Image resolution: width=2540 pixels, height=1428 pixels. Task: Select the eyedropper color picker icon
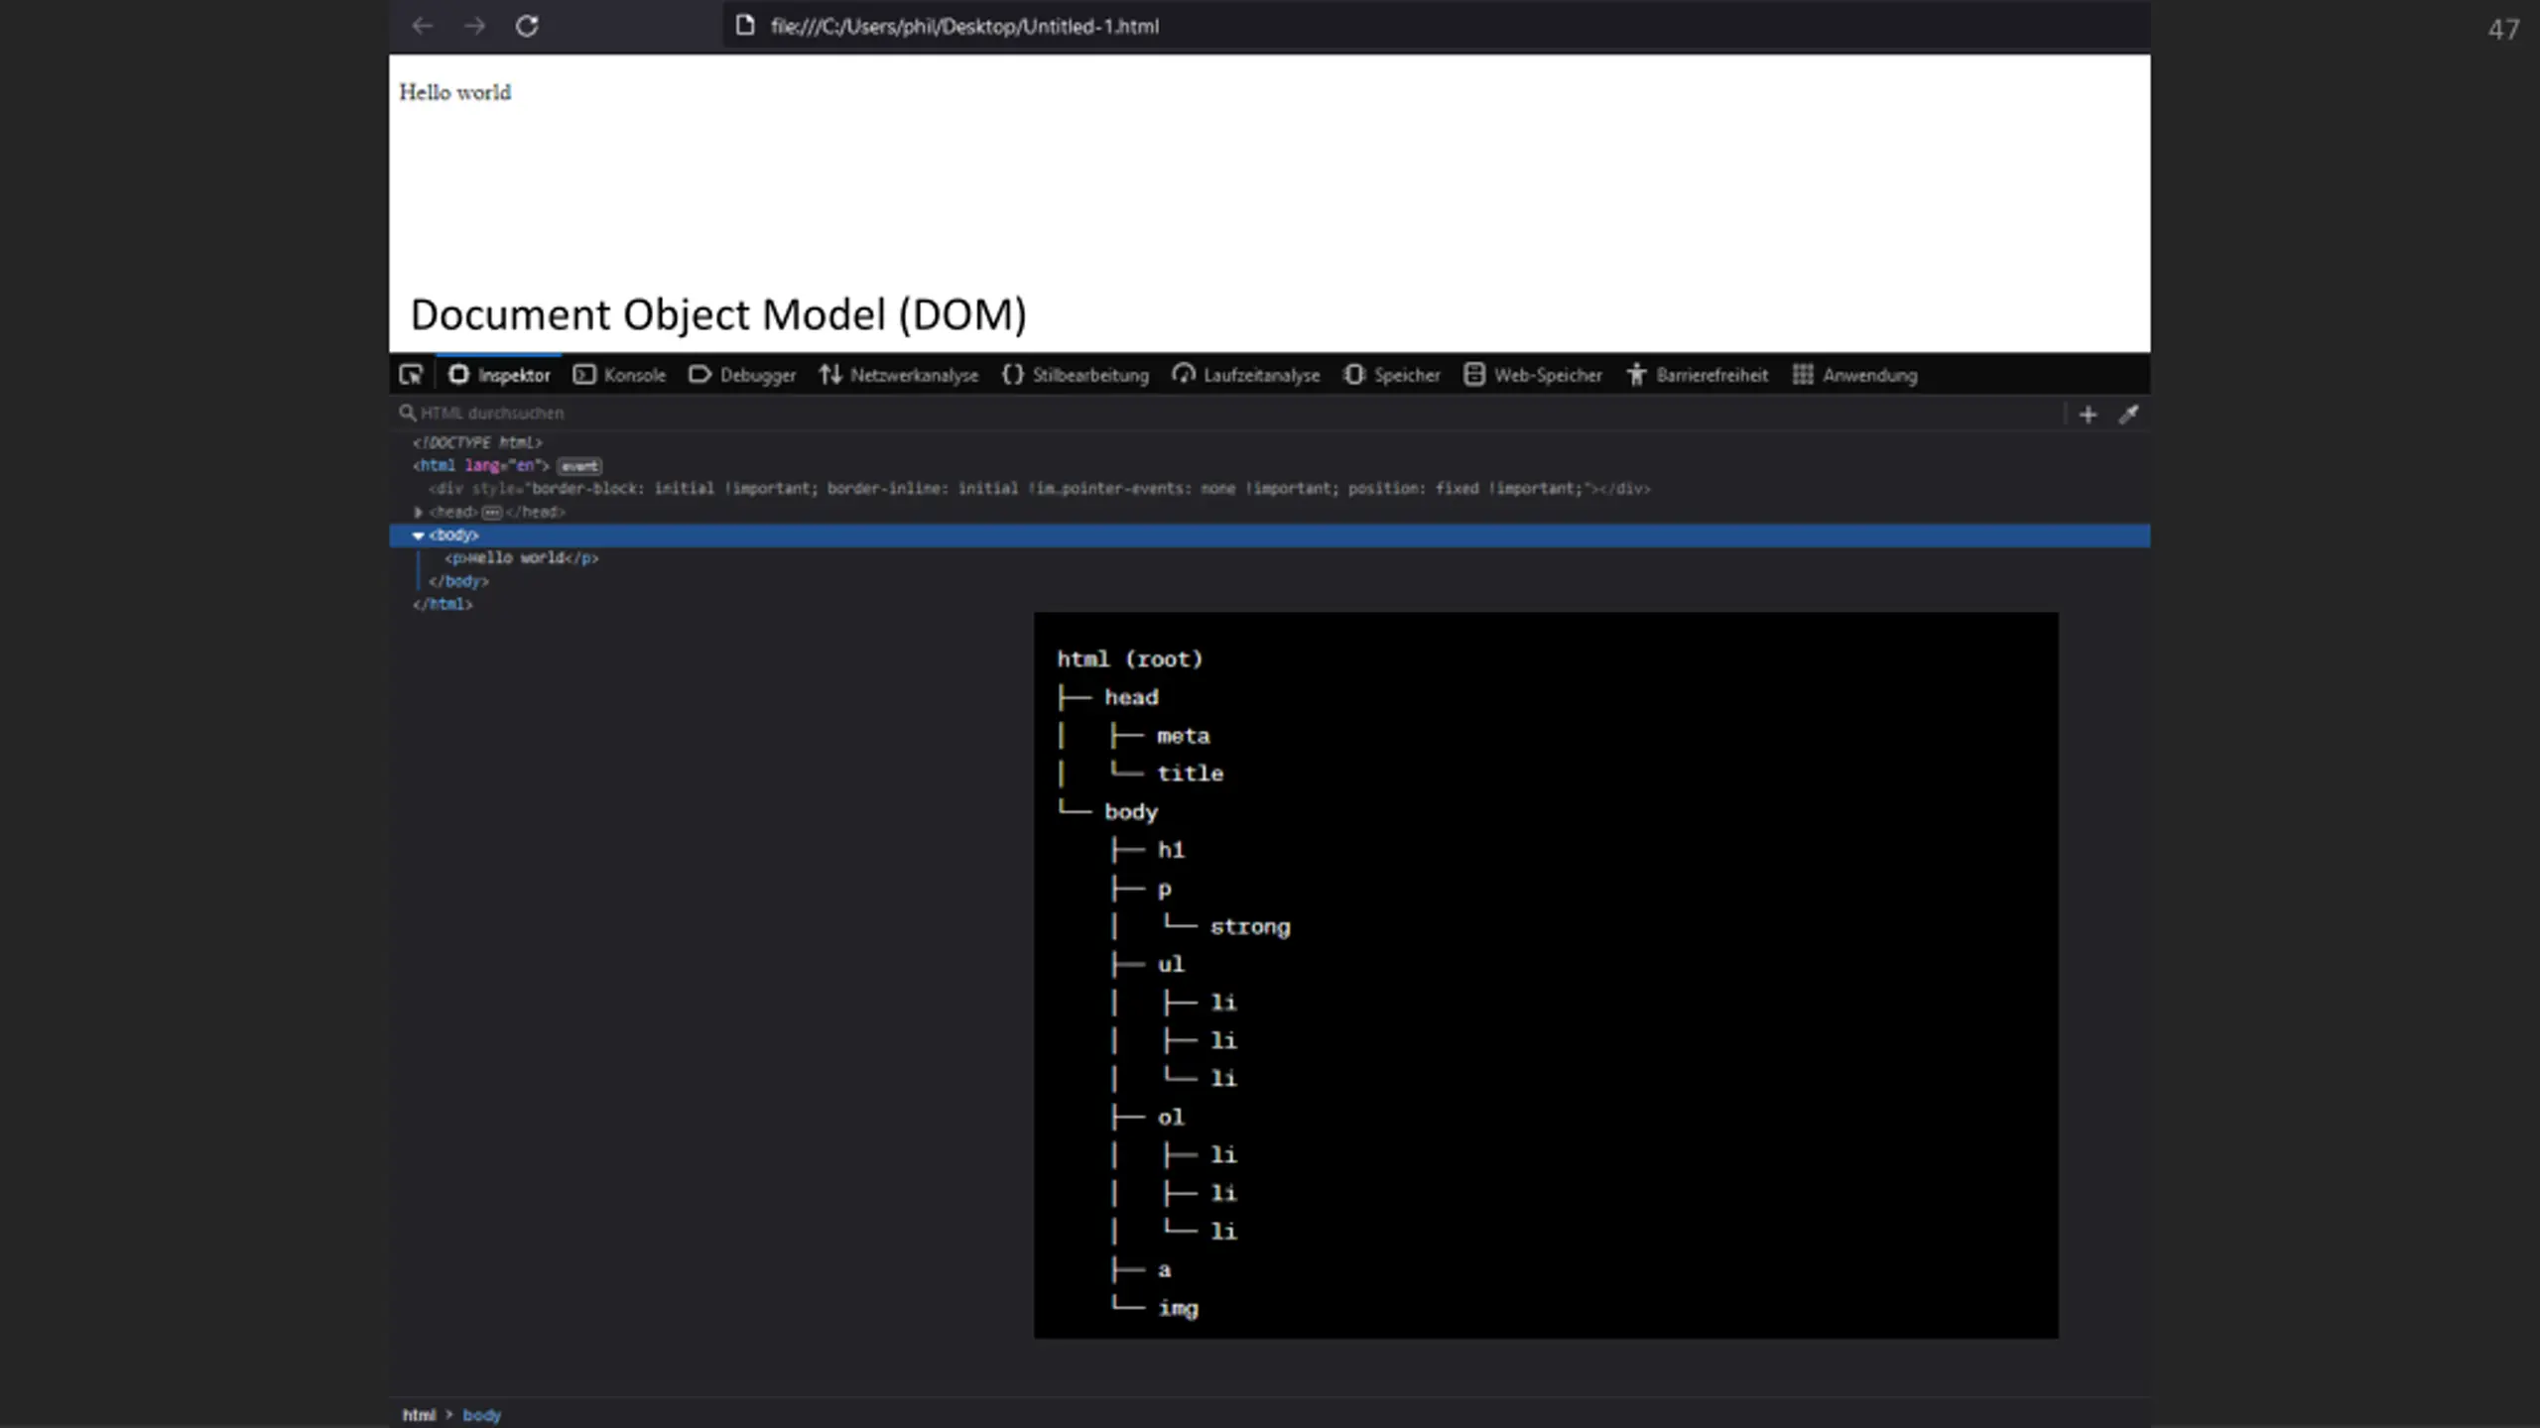point(2128,415)
